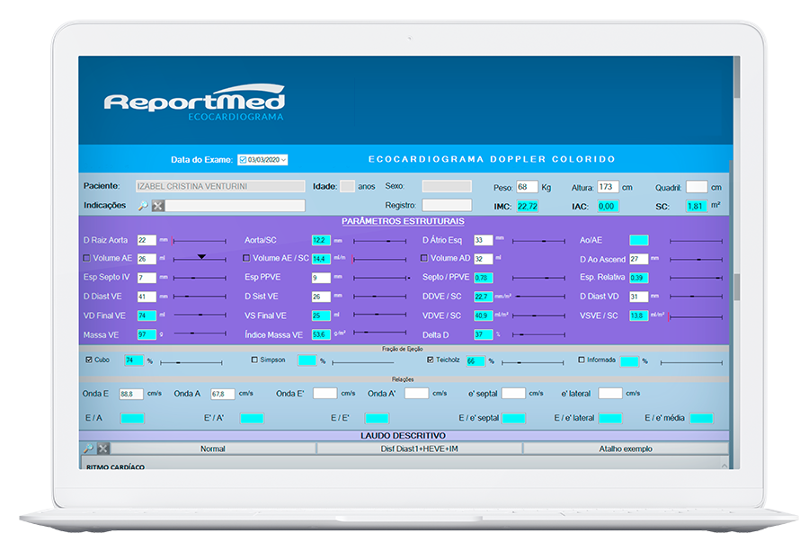Open the exam date dropdown arrow
Screen dimensions: 809x542
click(283, 160)
